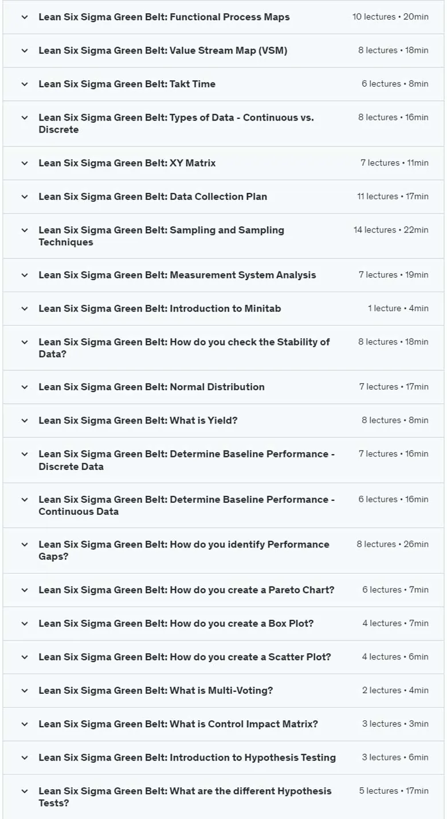Toggle the Normal Distribution section chevron
The height and width of the screenshot is (819, 447).
pos(24,387)
